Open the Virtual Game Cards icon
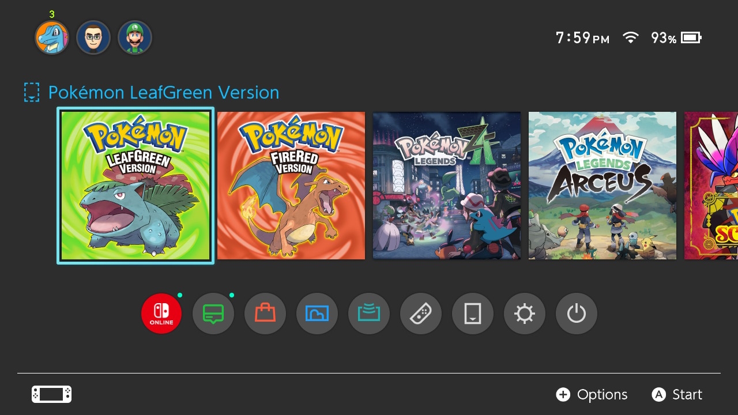Screen dimensions: 738x415 tap(473, 314)
